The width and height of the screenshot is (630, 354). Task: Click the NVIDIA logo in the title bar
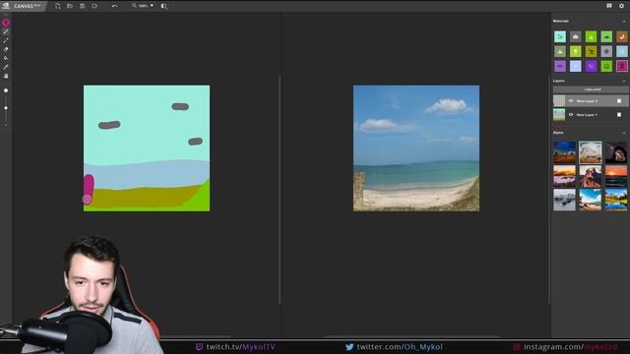coord(6,6)
